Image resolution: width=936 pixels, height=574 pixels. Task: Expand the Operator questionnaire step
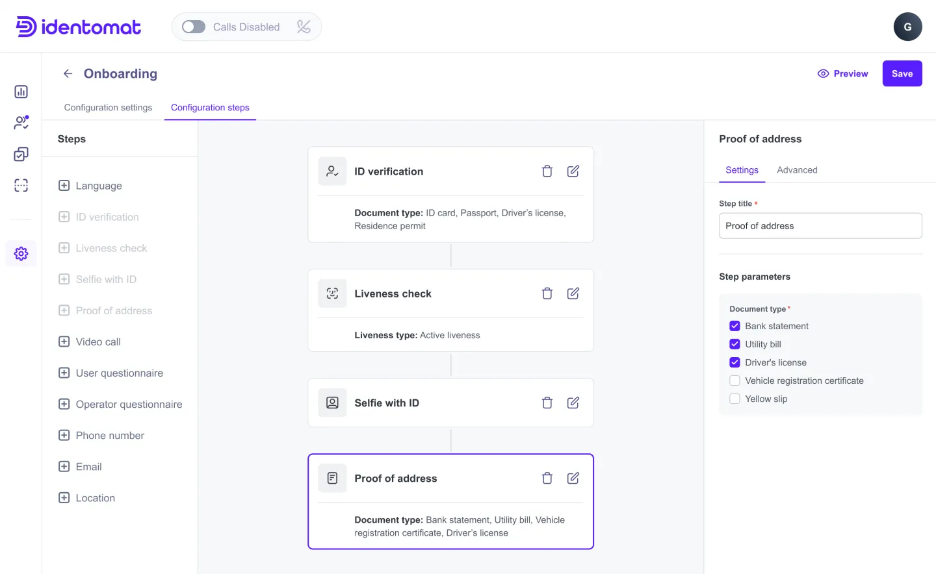(64, 404)
